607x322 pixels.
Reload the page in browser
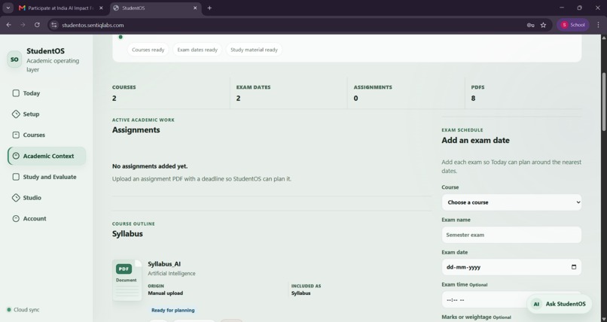click(37, 25)
